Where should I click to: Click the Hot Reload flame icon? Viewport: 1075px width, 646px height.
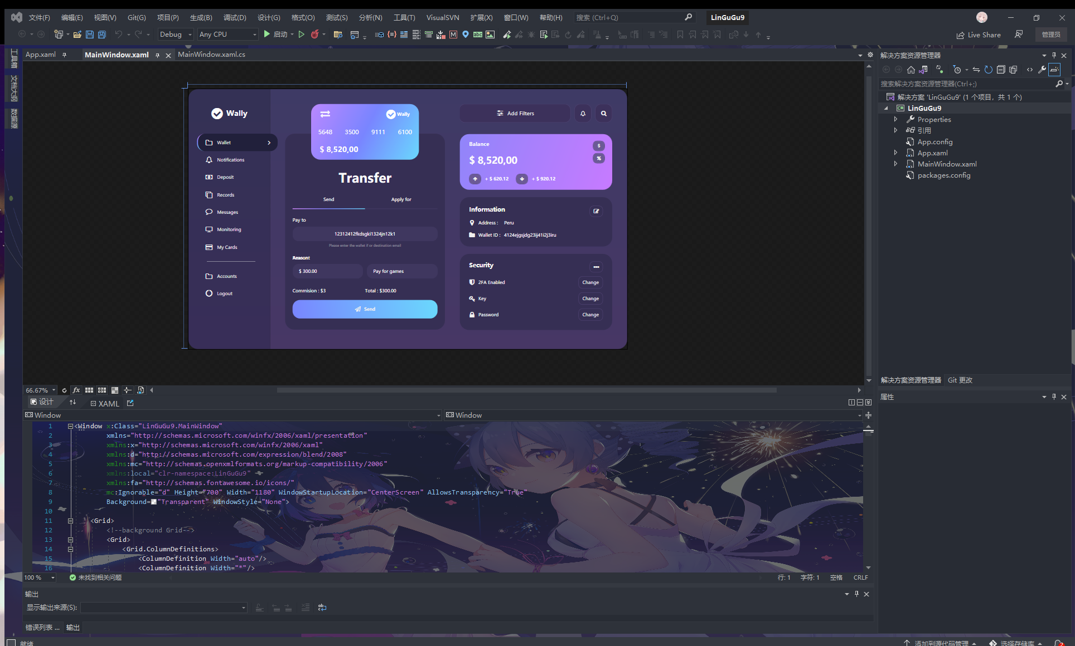[315, 35]
